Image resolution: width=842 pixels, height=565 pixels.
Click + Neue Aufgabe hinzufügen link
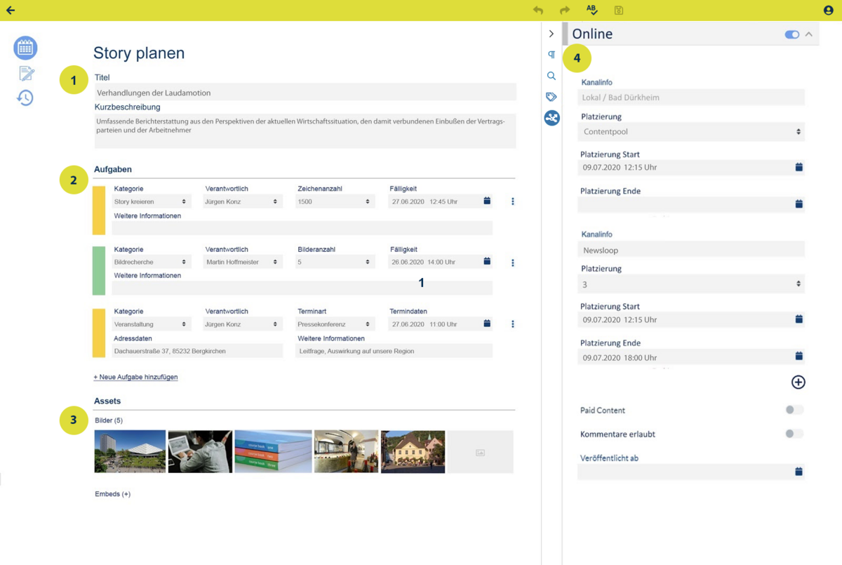(135, 377)
